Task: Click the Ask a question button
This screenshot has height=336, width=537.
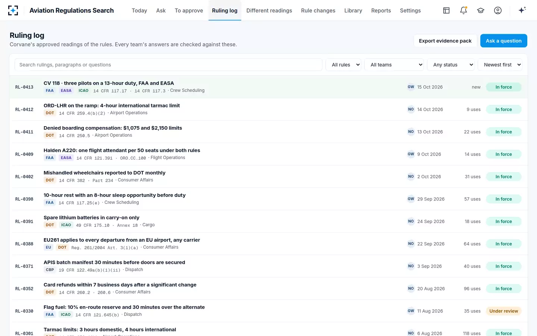Action: 504,41
